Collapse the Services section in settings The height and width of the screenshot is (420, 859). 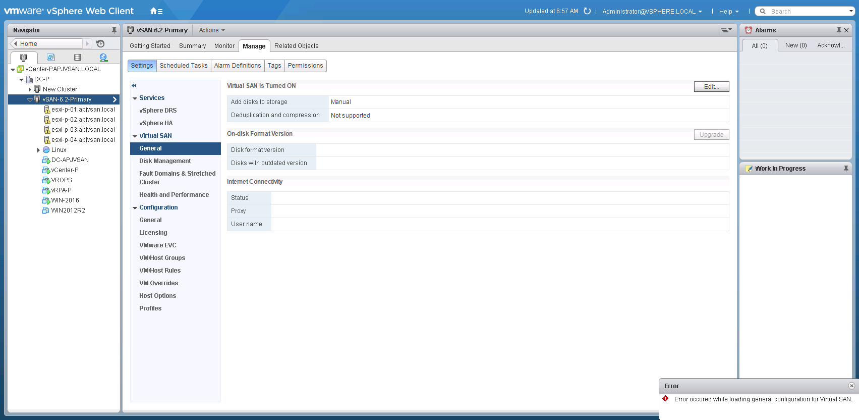[135, 98]
